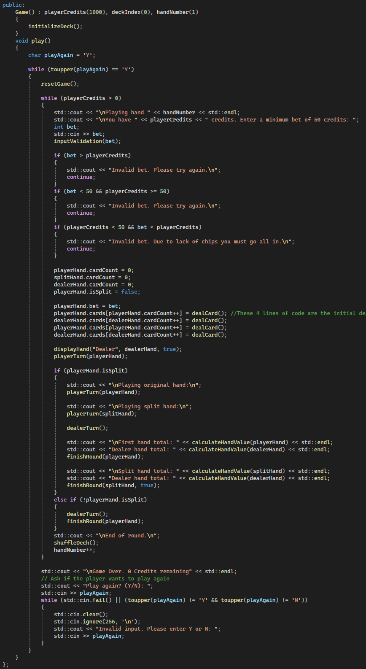Click the "std::cin.clear();" line
This screenshot has width=366, height=669.
click(81, 614)
